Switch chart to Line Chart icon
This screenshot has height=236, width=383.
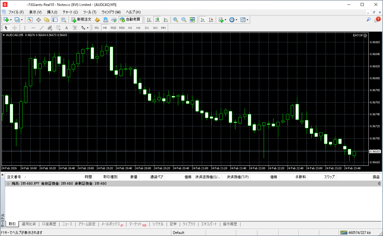click(166, 19)
